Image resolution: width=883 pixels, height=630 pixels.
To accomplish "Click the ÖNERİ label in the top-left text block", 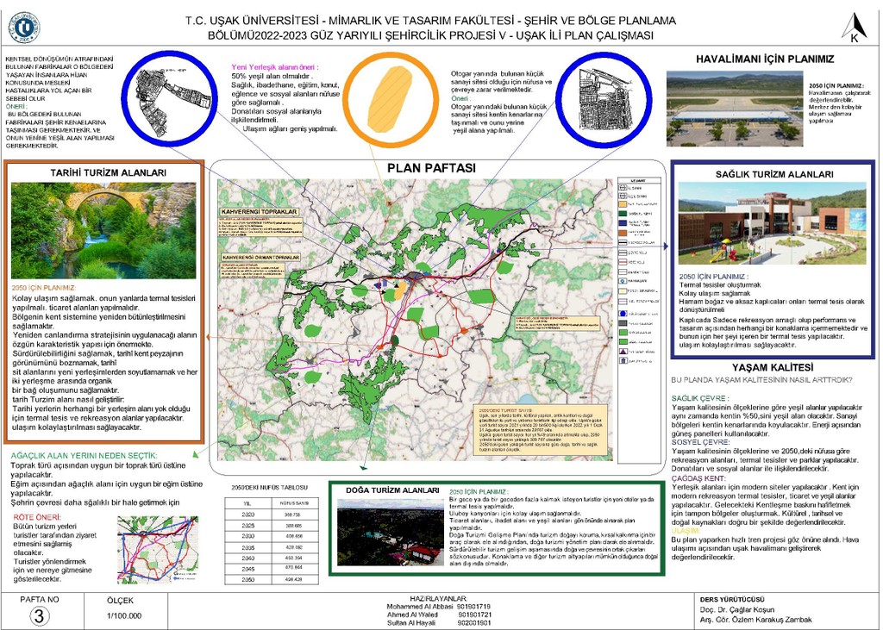I will click(16, 106).
